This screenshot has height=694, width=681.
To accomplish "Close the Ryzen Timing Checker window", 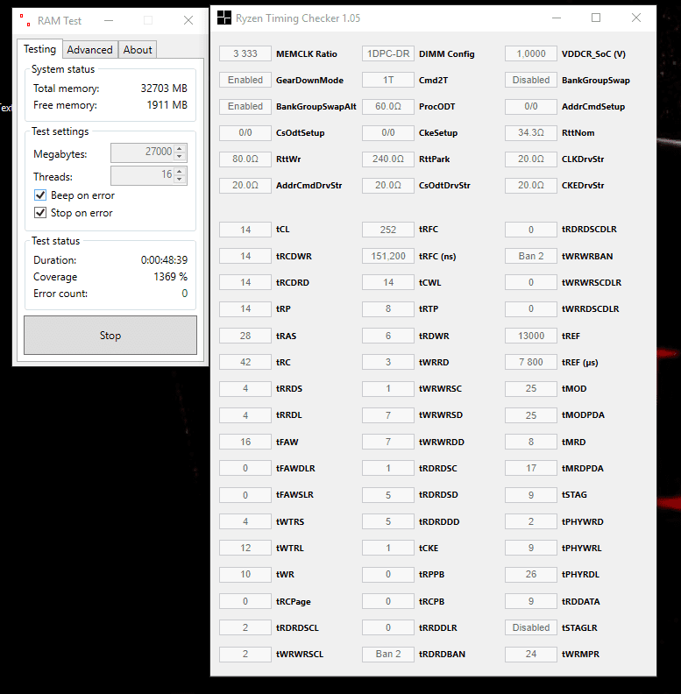I will coord(636,18).
